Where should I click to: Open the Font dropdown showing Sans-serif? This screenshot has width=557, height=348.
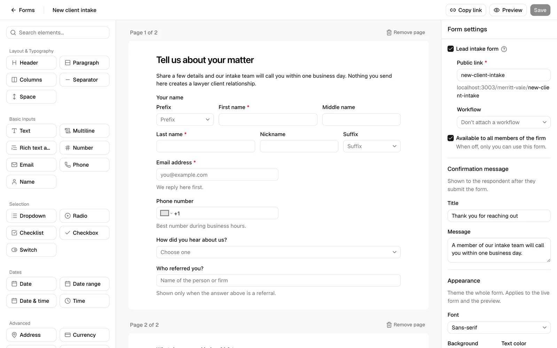coord(499,327)
